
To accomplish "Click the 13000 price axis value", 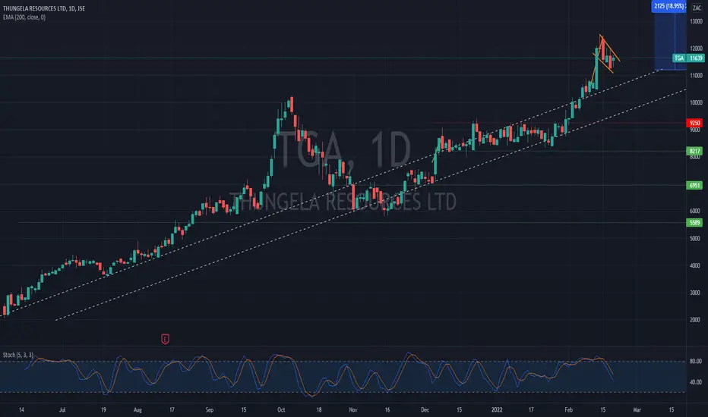I will pos(696,21).
